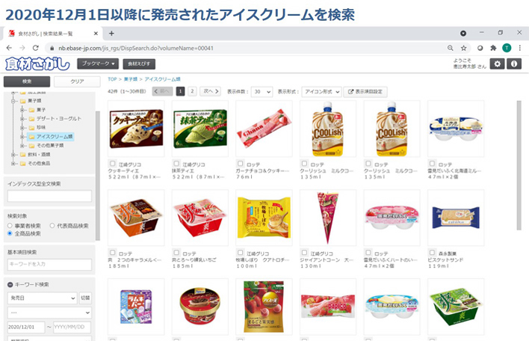Open the 表示件数 30 dropdown
Image resolution: width=529 pixels, height=341 pixels.
(262, 92)
